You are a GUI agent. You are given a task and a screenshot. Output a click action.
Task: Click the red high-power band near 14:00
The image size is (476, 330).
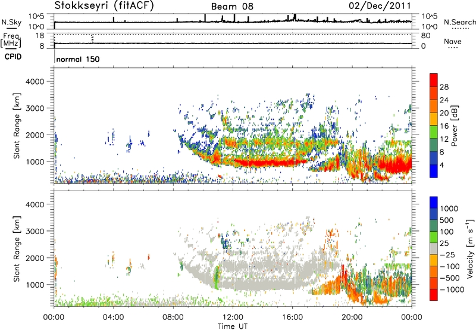[270, 163]
